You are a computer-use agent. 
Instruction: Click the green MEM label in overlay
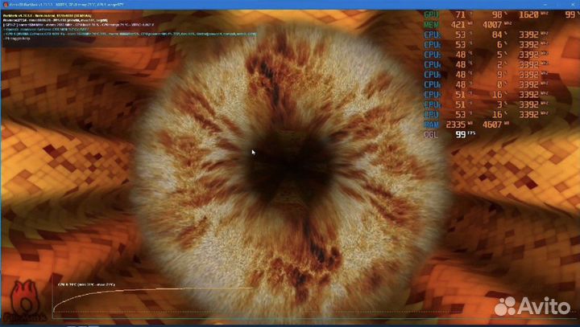pyautogui.click(x=432, y=25)
